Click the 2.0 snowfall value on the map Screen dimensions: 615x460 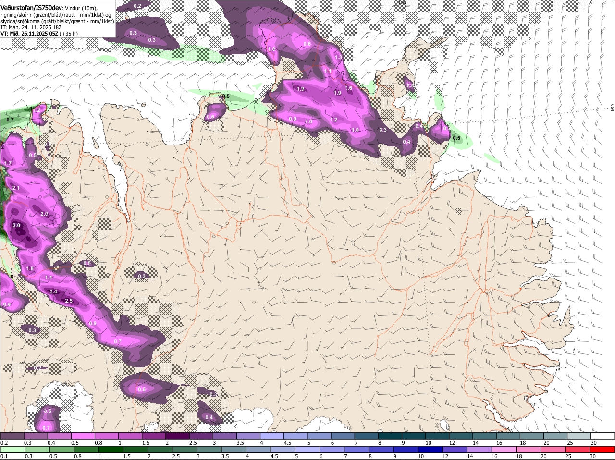pyautogui.click(x=44, y=214)
